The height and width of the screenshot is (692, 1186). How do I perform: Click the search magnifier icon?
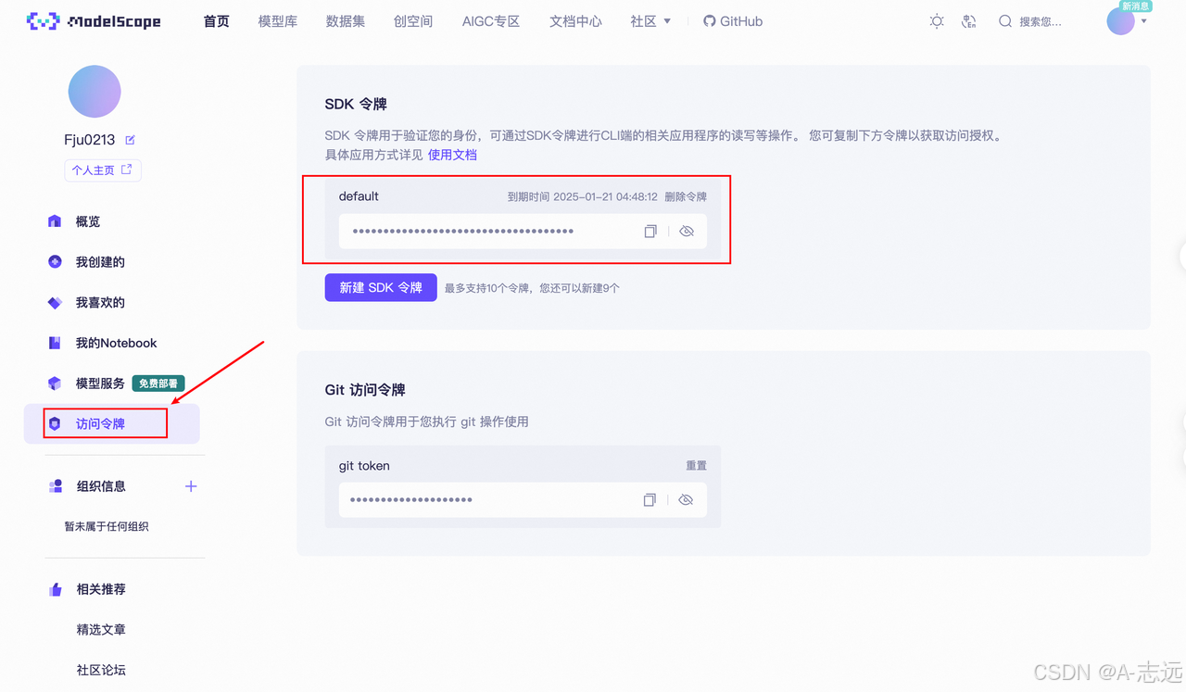pyautogui.click(x=1005, y=21)
